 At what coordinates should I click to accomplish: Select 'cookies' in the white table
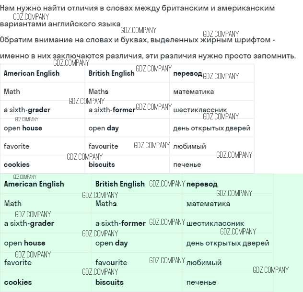[16, 164]
